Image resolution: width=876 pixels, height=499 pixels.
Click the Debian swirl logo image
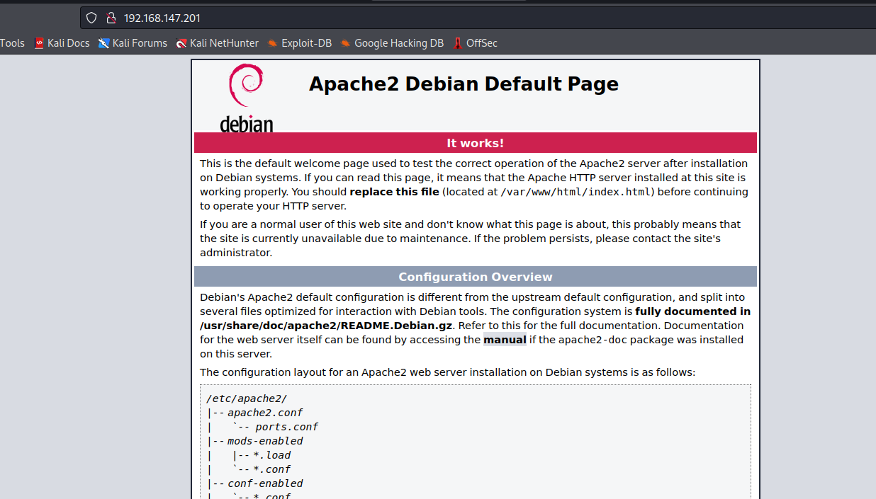click(247, 98)
